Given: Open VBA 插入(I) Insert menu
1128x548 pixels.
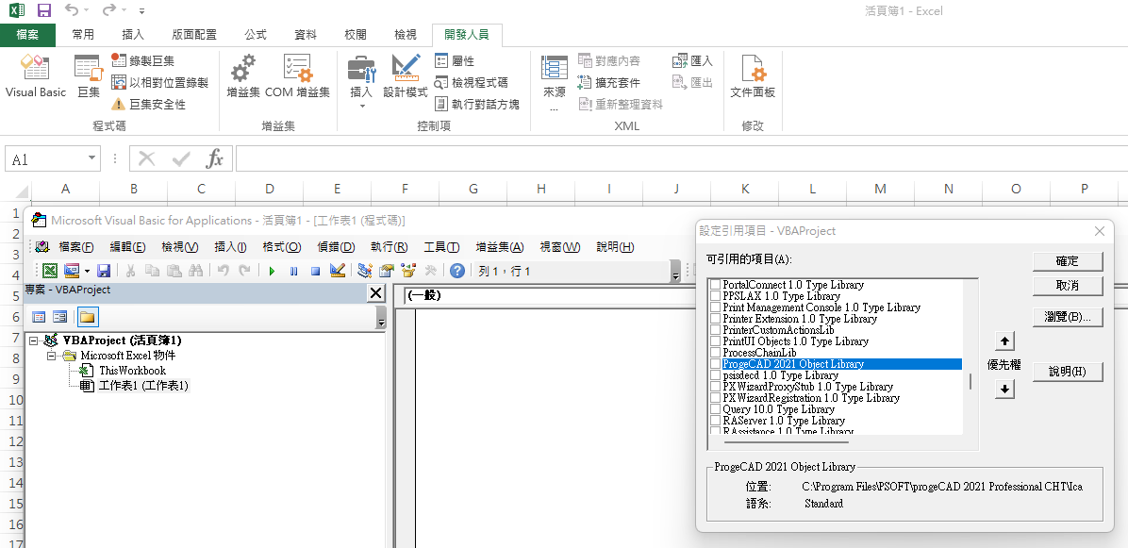Looking at the screenshot, I should pyautogui.click(x=230, y=247).
